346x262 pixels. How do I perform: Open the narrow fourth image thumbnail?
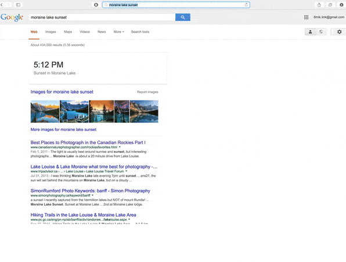pos(122,112)
